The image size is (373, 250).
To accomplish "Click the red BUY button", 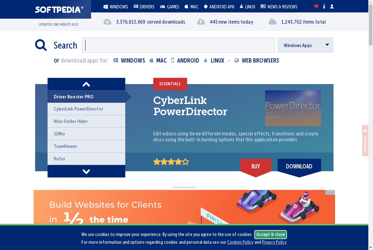I will click(256, 167).
